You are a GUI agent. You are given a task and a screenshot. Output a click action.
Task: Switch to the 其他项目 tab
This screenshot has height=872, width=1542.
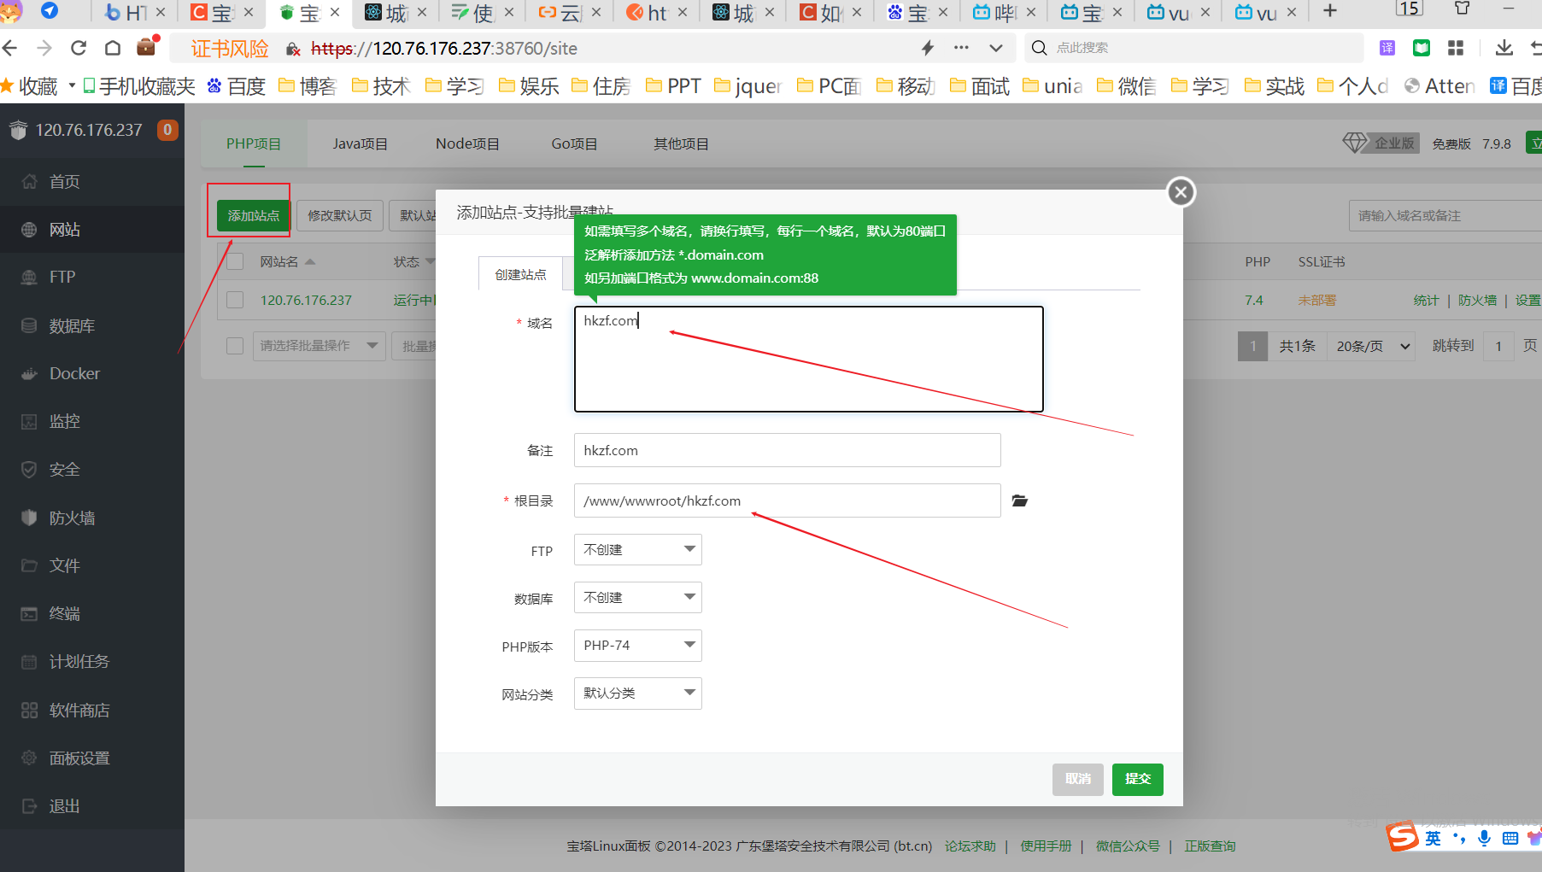(681, 143)
